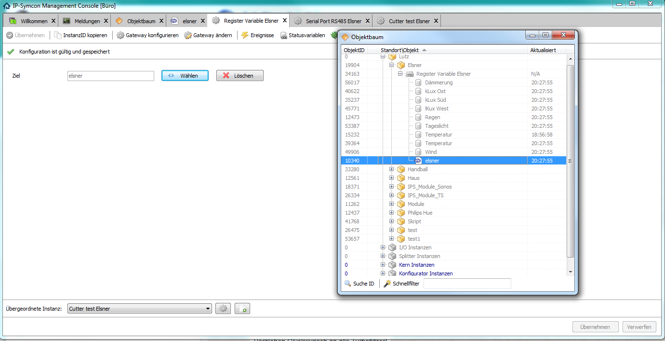Open the Übergeordnete Instanz dropdown
This screenshot has width=665, height=341.
tap(208, 309)
